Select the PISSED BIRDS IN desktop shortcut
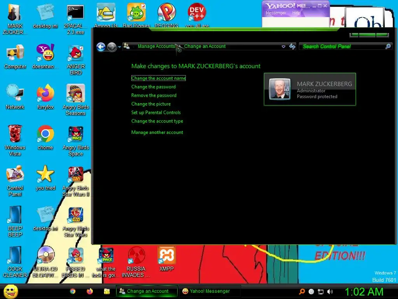Viewport: 398px width, 299px height. [x=75, y=262]
